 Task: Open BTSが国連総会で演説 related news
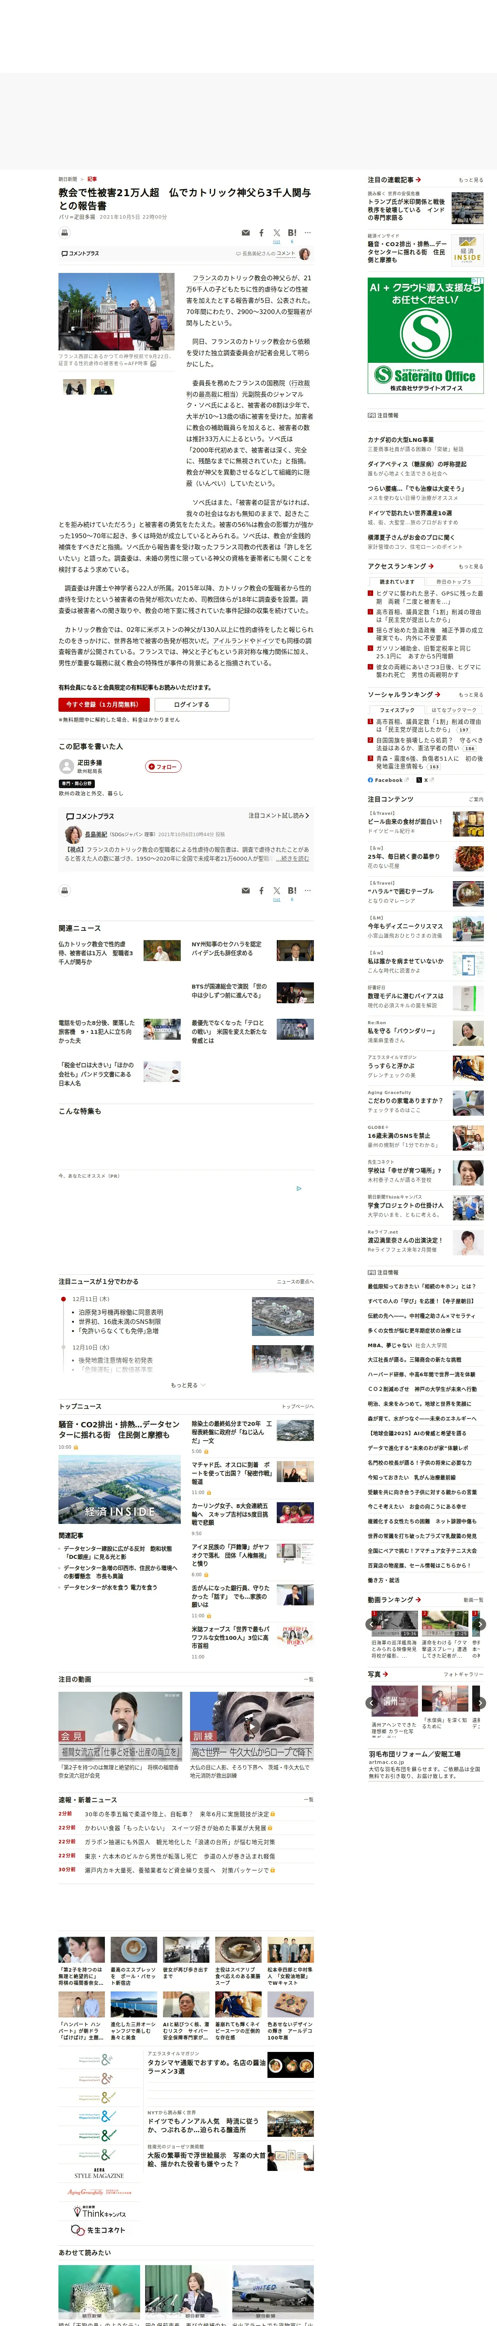click(229, 990)
